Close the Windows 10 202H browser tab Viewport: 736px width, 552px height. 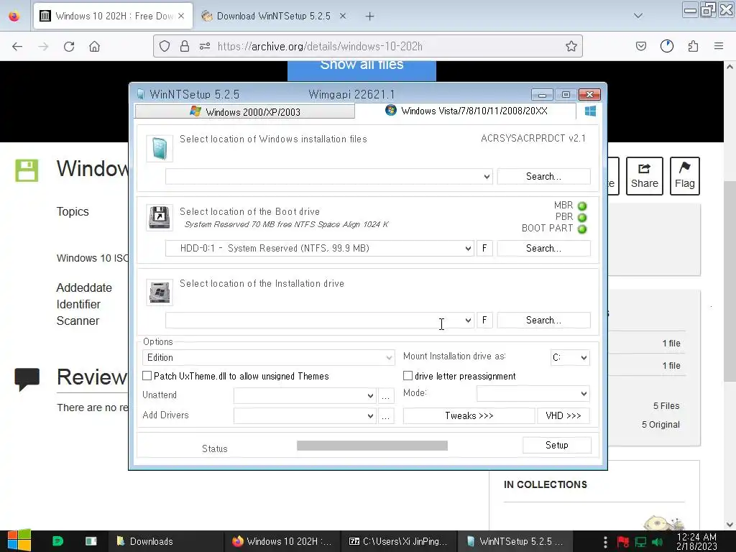[x=181, y=16]
